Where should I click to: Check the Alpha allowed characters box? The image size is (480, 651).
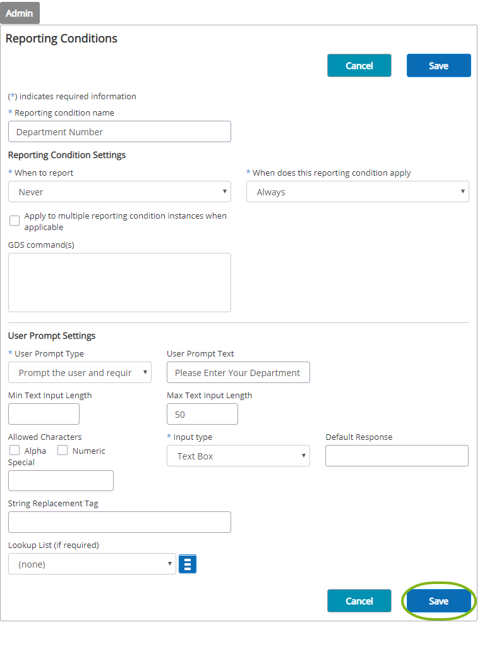coord(15,451)
